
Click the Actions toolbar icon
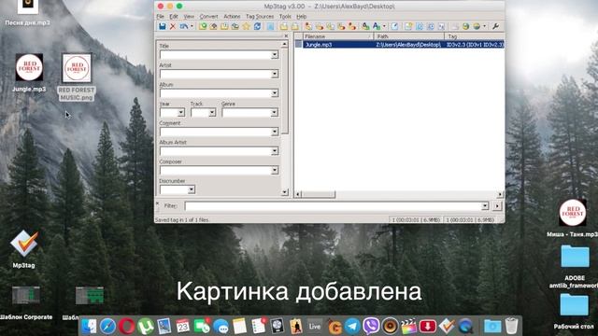[365, 26]
